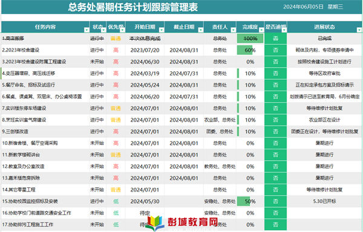Viewport: 363px width, 232px height.
Task: Click the 彭城教育网 book logo icon
Action: pyautogui.click(x=155, y=223)
